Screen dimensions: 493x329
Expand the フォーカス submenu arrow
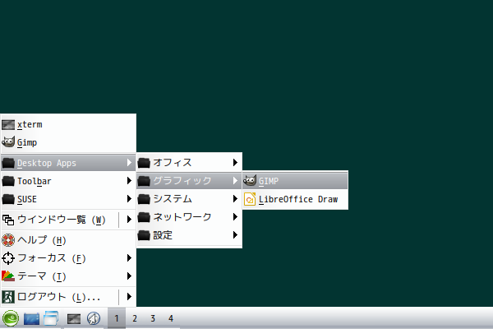click(129, 258)
